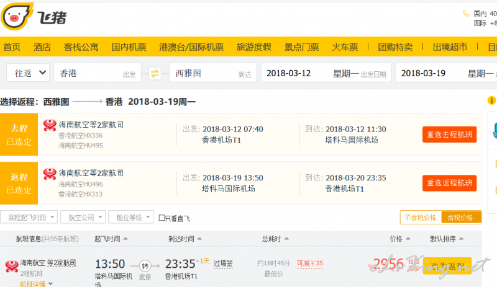Click Hainan Airlines logo in 13:50 flight result
The image size is (497, 287).
[x=12, y=267]
